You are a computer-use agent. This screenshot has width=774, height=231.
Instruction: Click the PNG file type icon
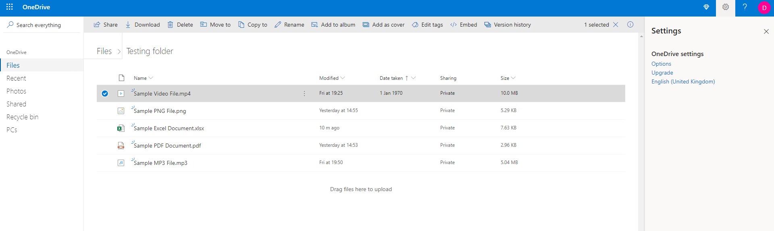click(121, 110)
